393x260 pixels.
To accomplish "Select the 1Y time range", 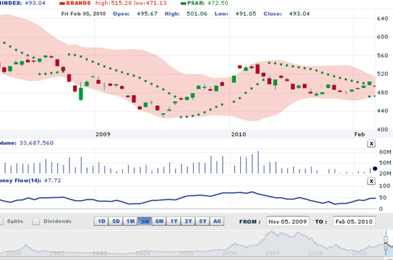I will [x=174, y=221].
